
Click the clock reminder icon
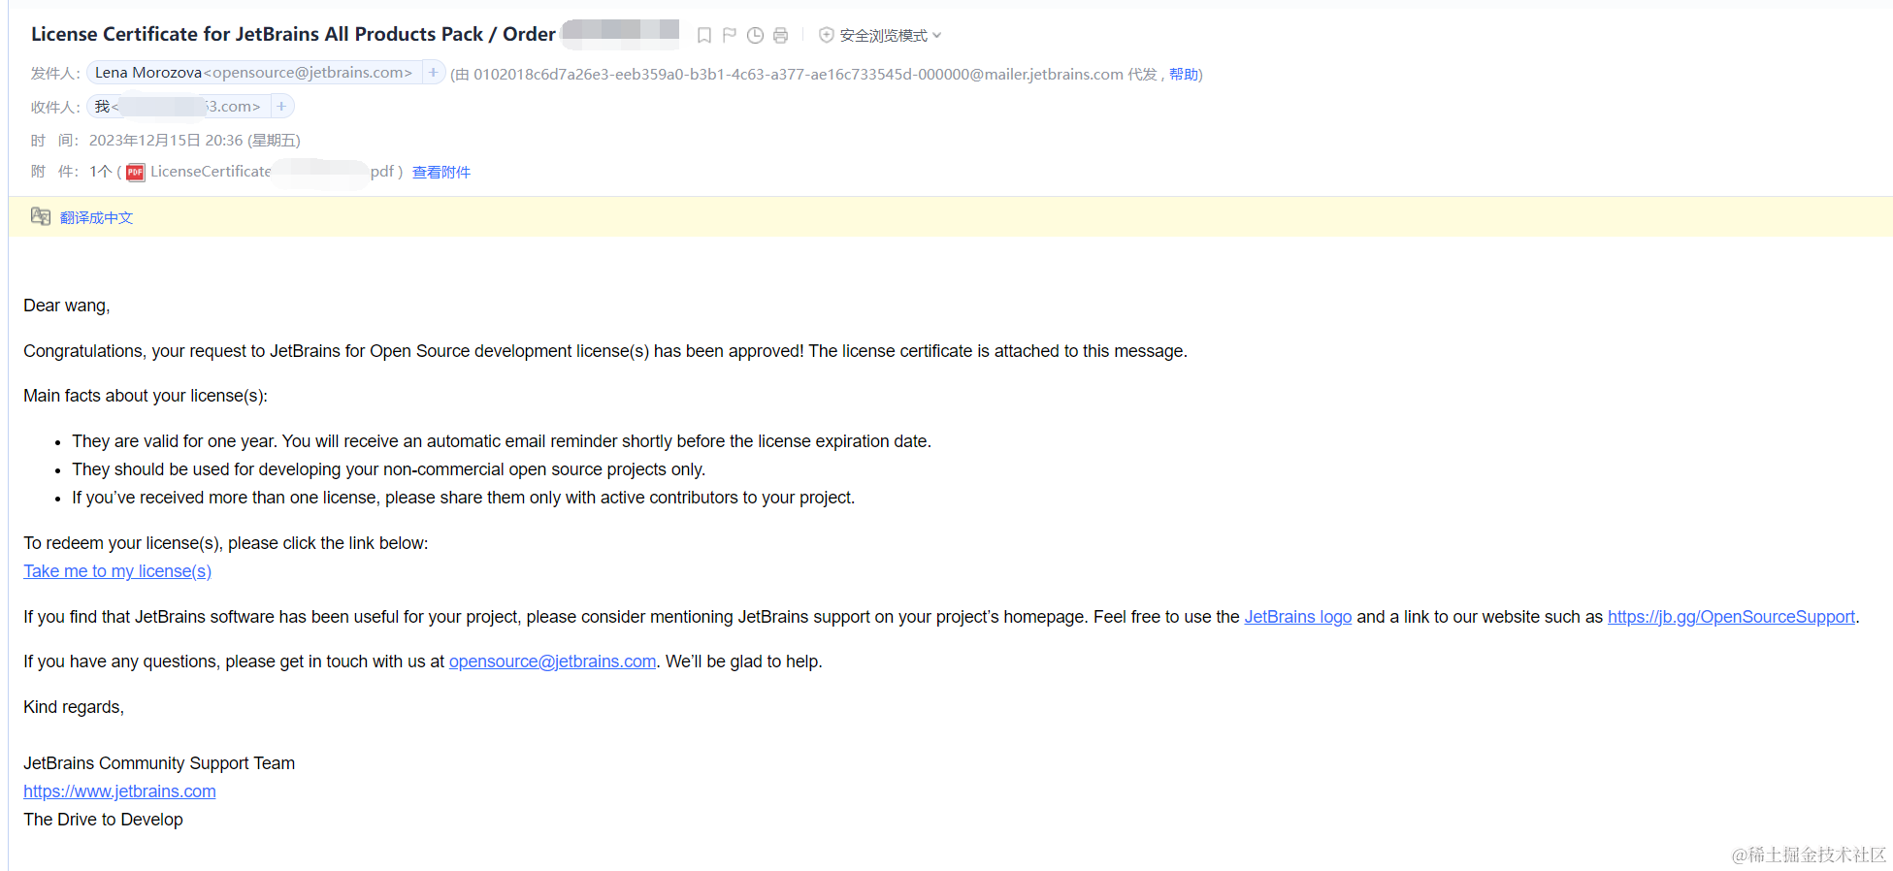(755, 36)
